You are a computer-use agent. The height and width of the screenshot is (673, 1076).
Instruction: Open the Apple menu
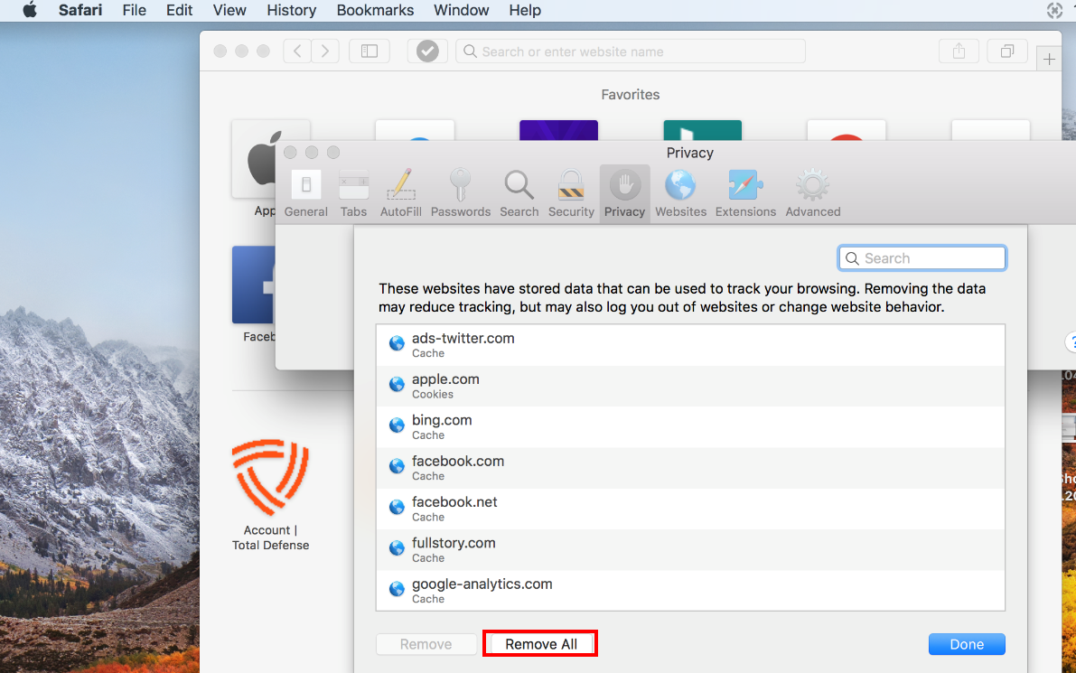tap(30, 10)
